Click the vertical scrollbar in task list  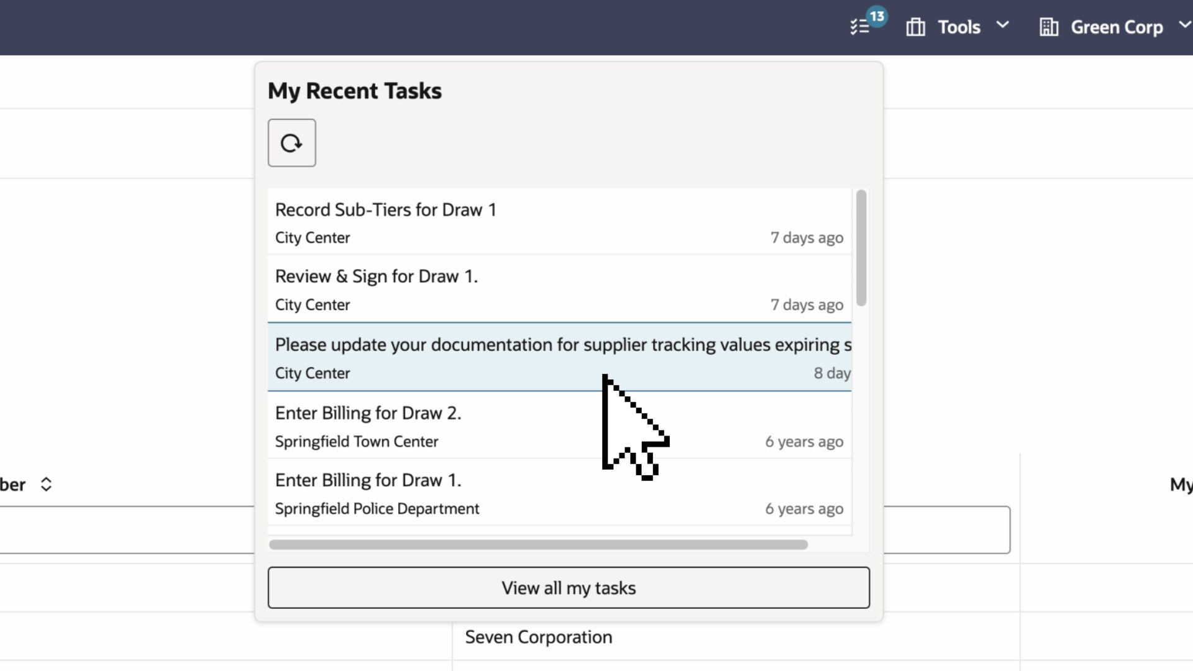(x=861, y=249)
